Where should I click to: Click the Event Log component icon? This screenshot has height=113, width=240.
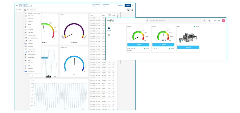click(x=26, y=21)
